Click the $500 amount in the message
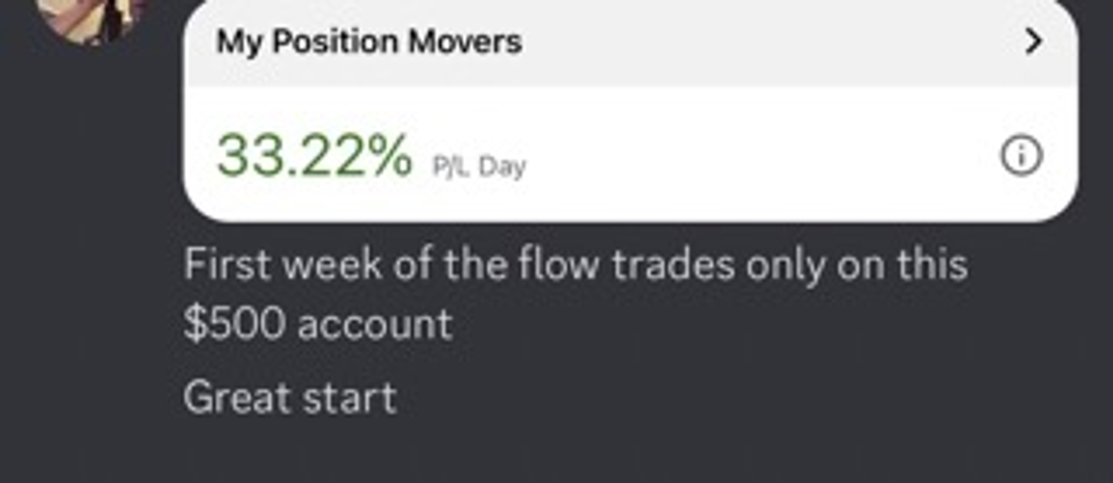The width and height of the screenshot is (1113, 483). tap(235, 324)
